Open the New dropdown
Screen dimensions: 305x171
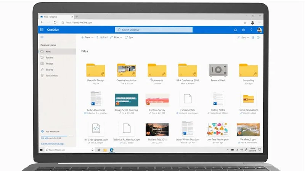(x=87, y=37)
